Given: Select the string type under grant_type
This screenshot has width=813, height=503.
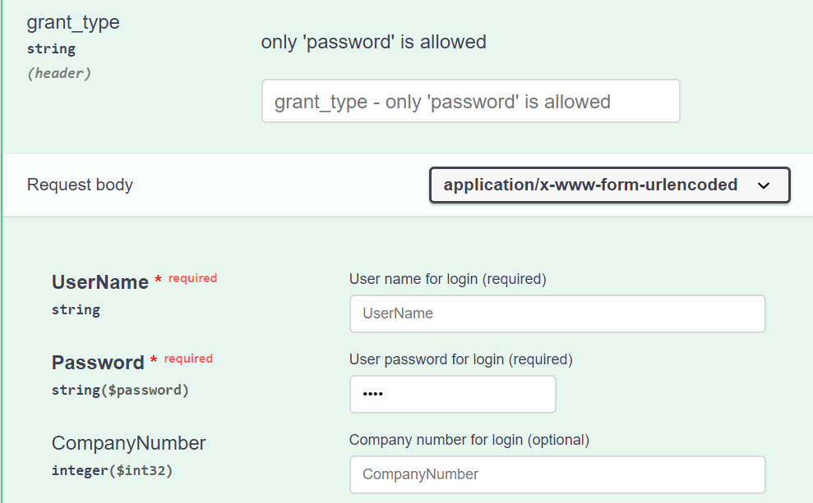Looking at the screenshot, I should click(x=51, y=48).
